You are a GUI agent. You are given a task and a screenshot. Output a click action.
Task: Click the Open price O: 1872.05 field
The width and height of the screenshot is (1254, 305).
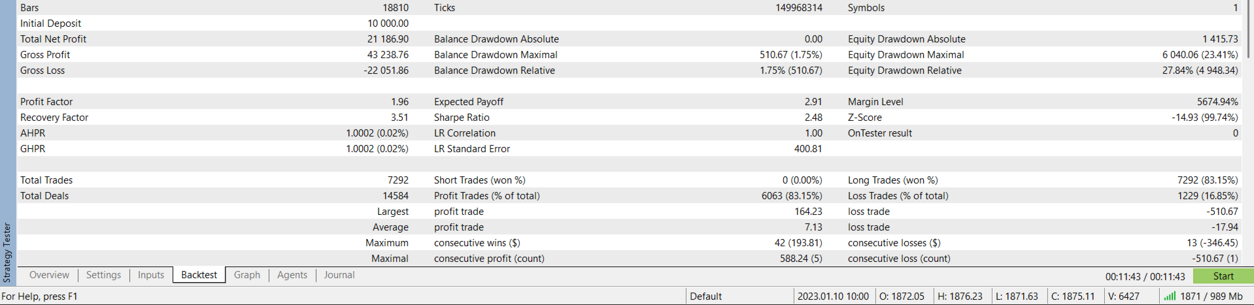pos(902,296)
